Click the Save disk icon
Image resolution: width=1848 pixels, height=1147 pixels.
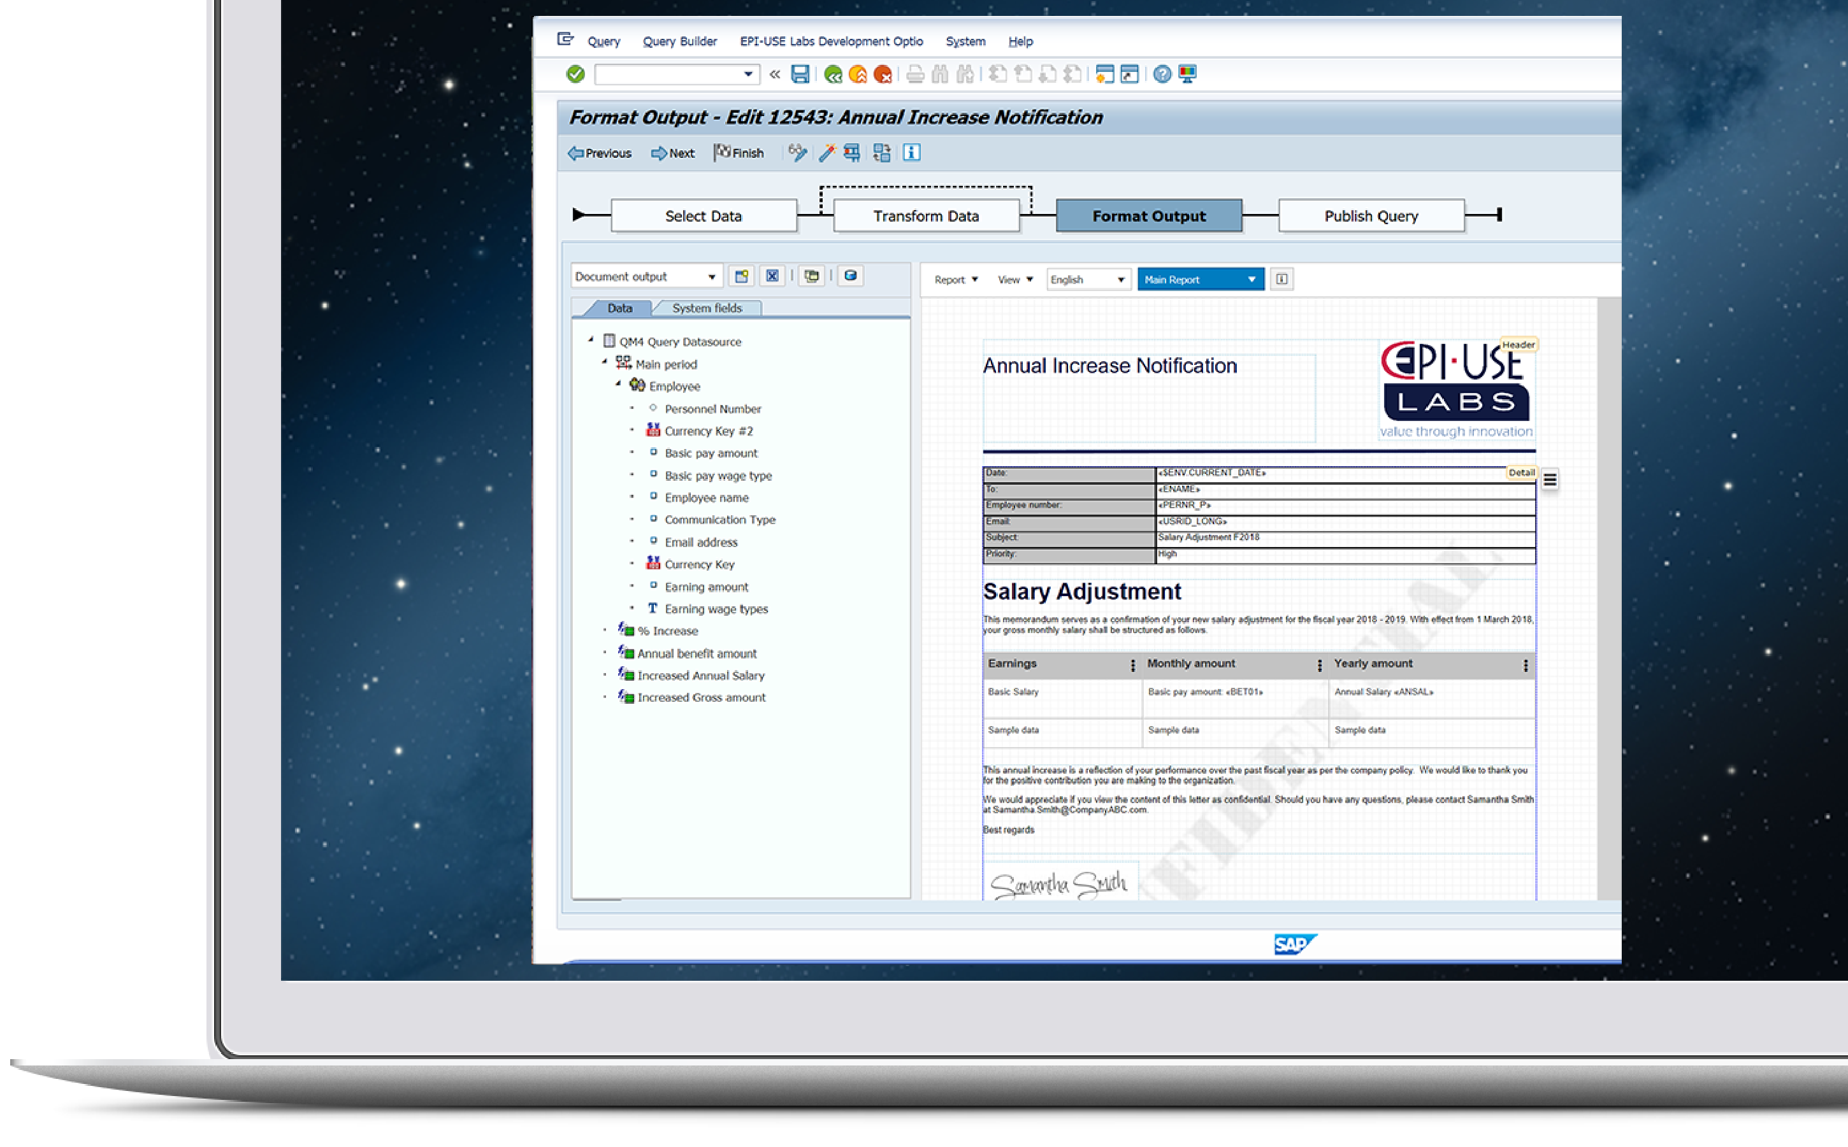click(x=799, y=75)
